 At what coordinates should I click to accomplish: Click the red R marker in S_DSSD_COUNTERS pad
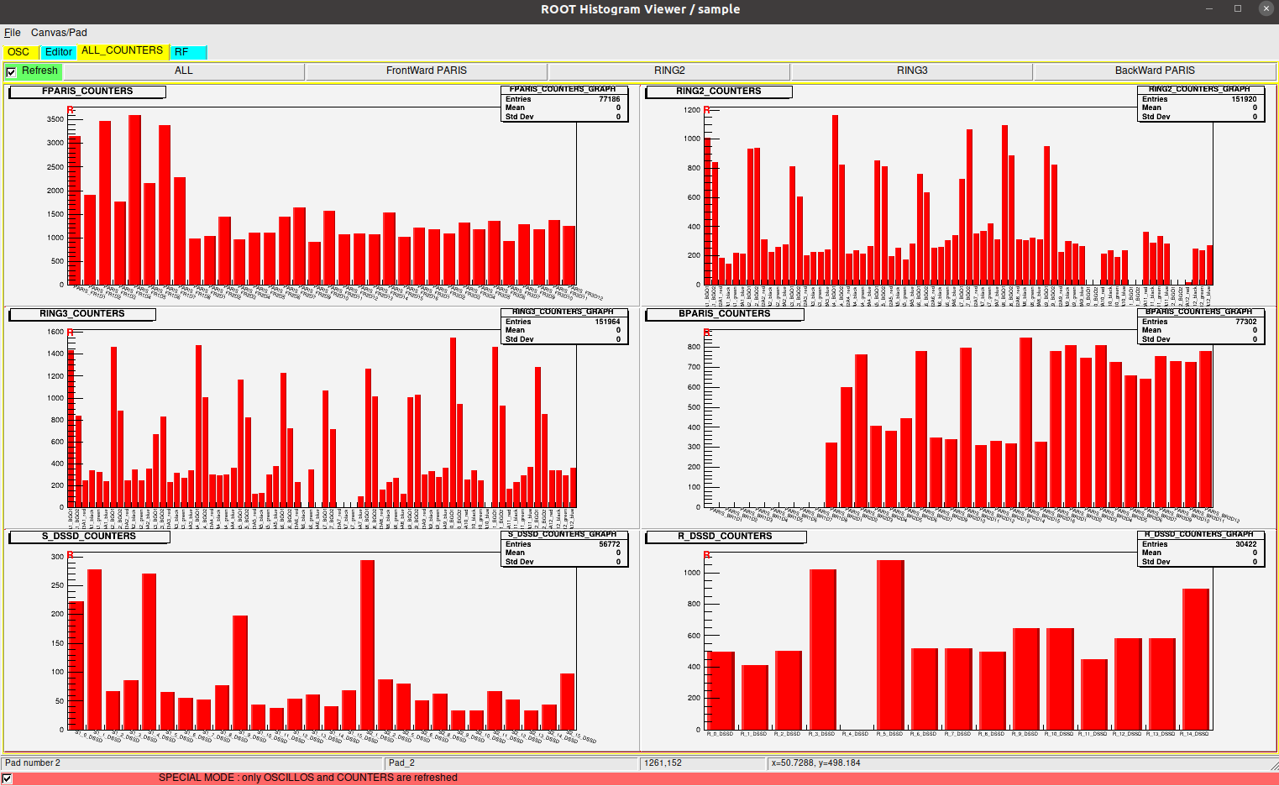[71, 556]
